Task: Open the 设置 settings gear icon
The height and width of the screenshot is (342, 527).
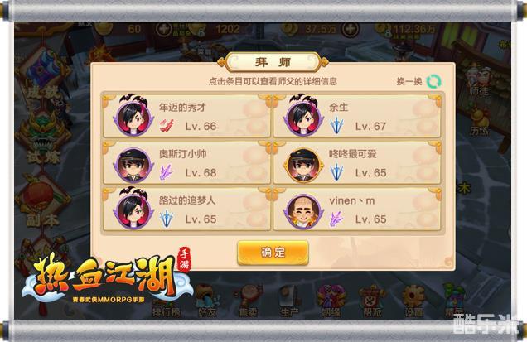Action: point(413,301)
